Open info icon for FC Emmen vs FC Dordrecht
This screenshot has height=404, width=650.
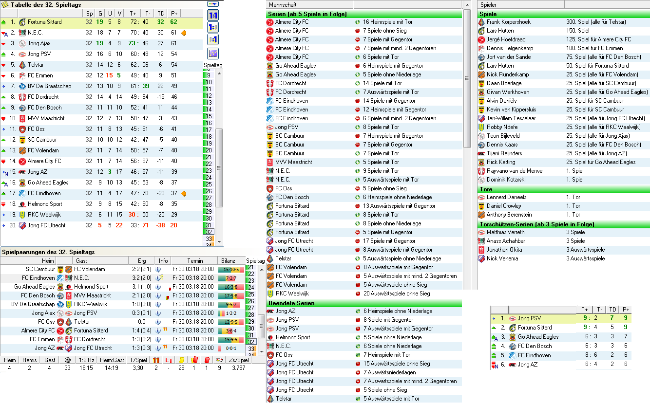158,339
